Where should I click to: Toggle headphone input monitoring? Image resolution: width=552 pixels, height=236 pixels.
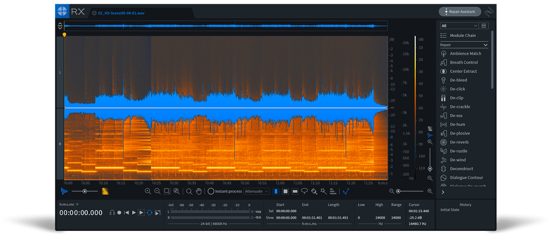pyautogui.click(x=112, y=212)
